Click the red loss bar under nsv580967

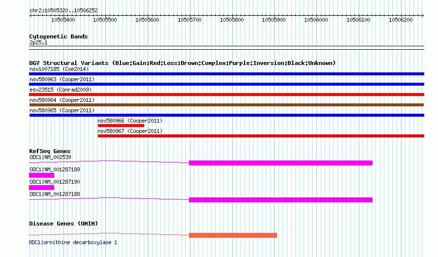261,136
